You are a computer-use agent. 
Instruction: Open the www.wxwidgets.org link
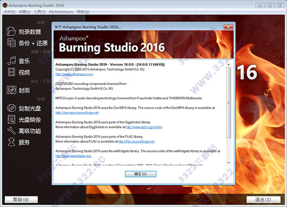pos(73,156)
